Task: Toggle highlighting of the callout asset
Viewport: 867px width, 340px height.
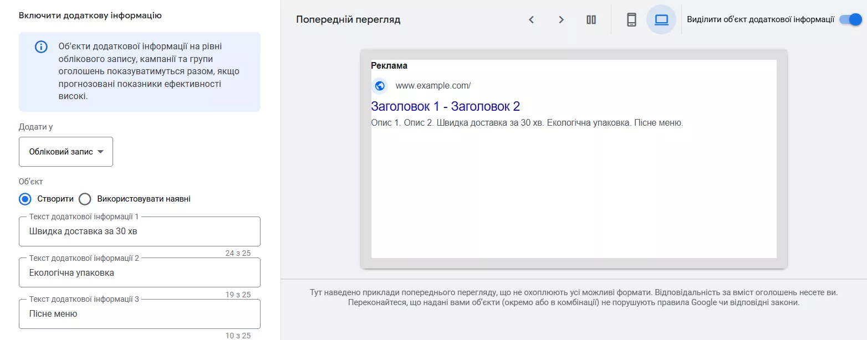Action: [x=849, y=18]
